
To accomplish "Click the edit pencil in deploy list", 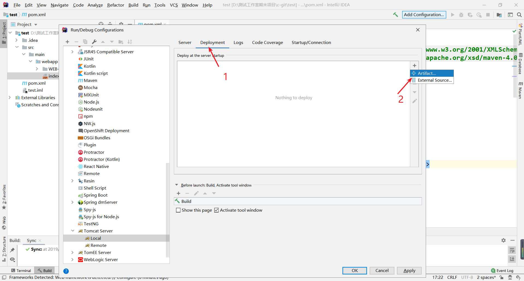I will coord(414,101).
